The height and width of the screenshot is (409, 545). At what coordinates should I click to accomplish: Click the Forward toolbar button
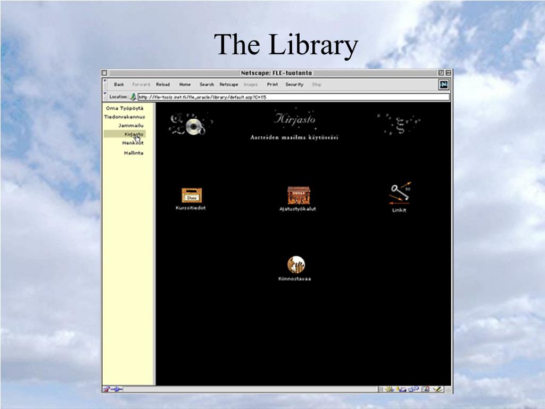click(141, 85)
